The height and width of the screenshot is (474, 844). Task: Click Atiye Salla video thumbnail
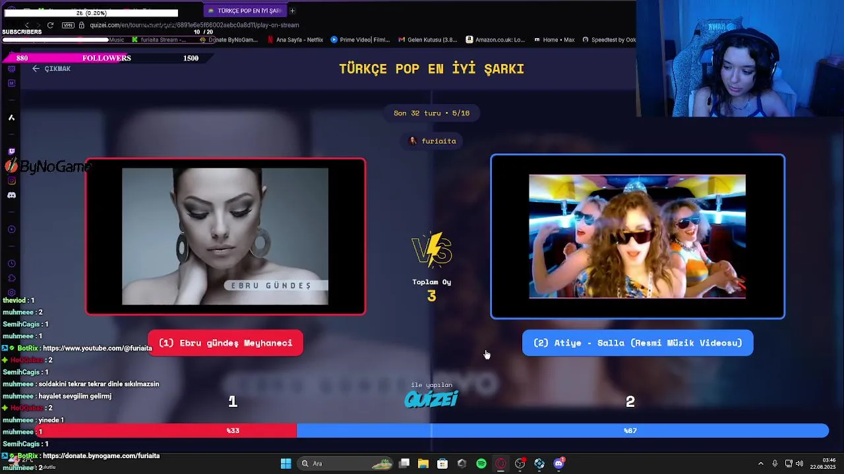point(637,236)
